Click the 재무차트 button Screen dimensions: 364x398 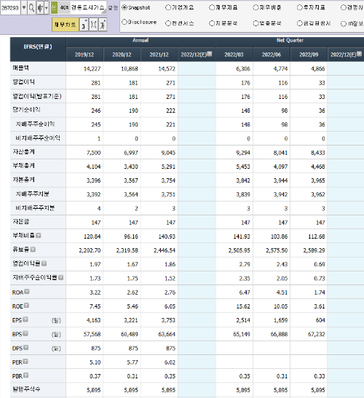[66, 25]
